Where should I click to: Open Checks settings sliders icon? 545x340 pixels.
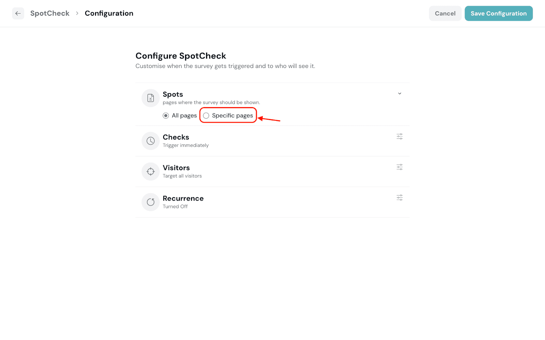point(400,136)
